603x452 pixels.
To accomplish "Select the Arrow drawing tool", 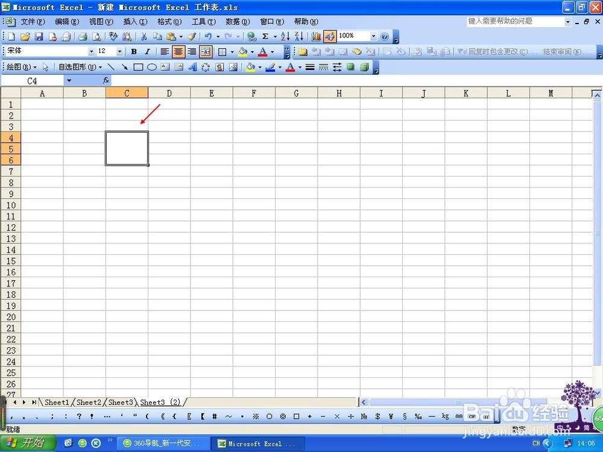I will [x=124, y=67].
